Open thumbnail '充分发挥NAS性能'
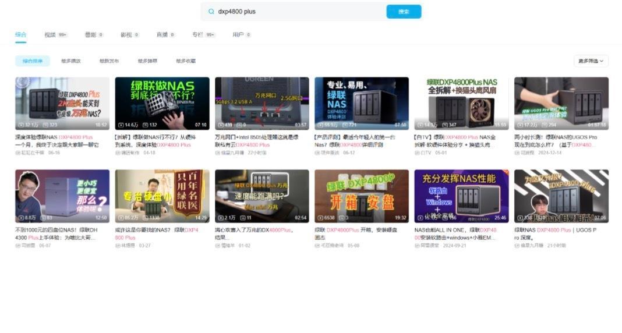622x333 pixels. pyautogui.click(x=461, y=196)
